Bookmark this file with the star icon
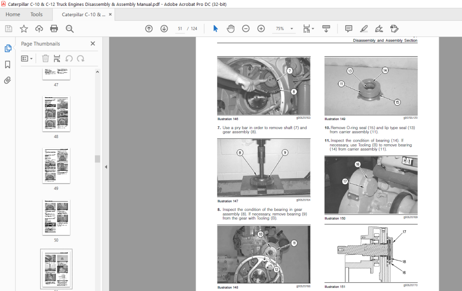462x291 pixels. 24,28
